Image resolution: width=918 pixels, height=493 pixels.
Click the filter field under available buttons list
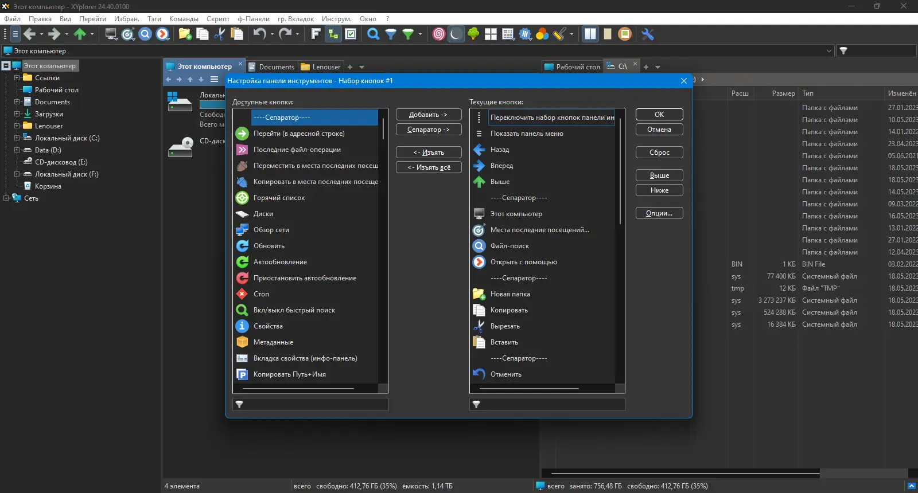(x=310, y=405)
